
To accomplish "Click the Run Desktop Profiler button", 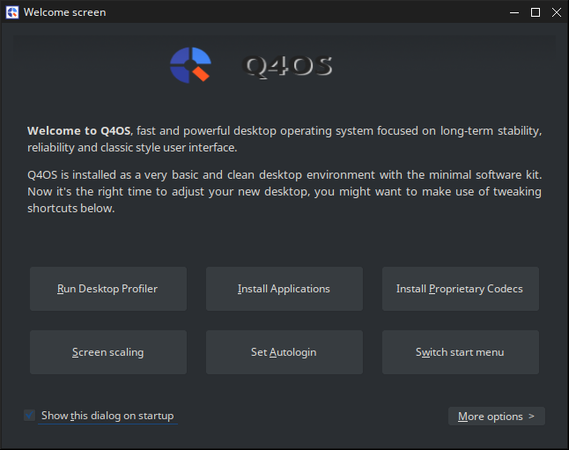I will pos(108,289).
